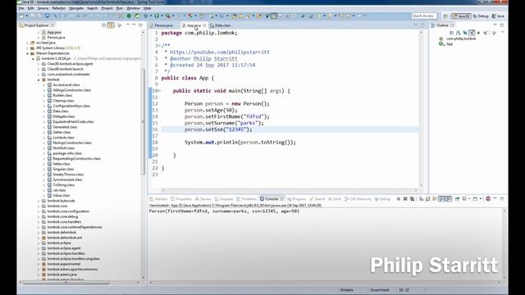The width and height of the screenshot is (525, 295).
Task: Toggle Link with Editor in Project Explorer
Action: (x=111, y=25)
